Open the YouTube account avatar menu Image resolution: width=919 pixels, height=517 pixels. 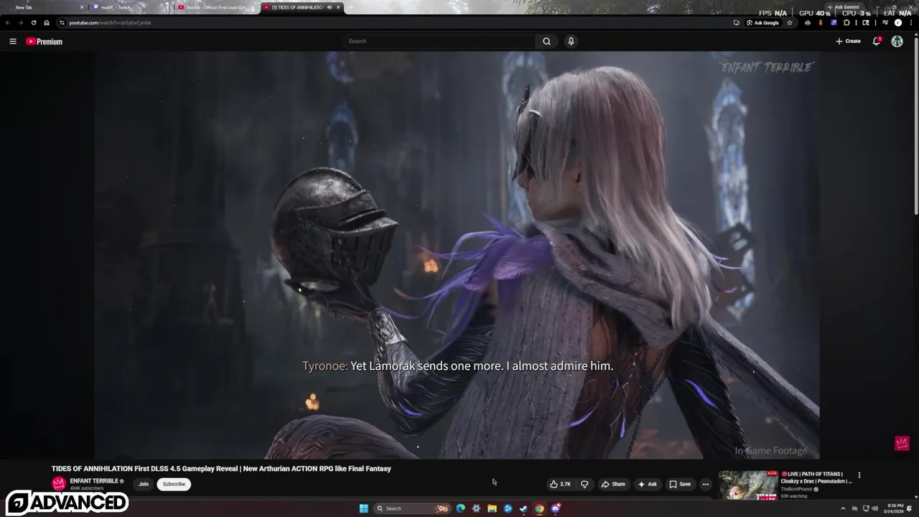[x=897, y=42]
